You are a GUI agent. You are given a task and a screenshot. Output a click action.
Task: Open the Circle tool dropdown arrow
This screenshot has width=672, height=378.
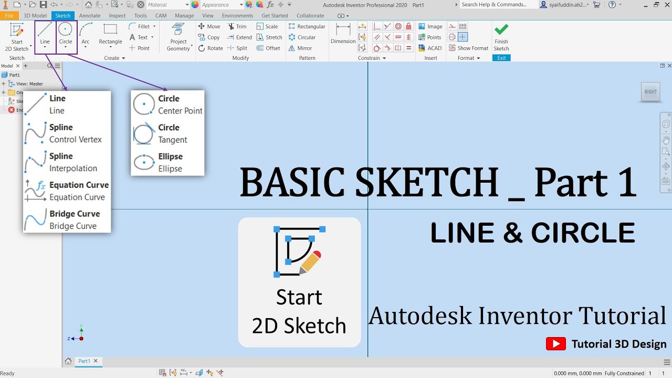[66, 48]
